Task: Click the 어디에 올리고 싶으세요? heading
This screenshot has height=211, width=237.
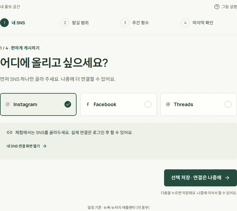Action: (54, 62)
